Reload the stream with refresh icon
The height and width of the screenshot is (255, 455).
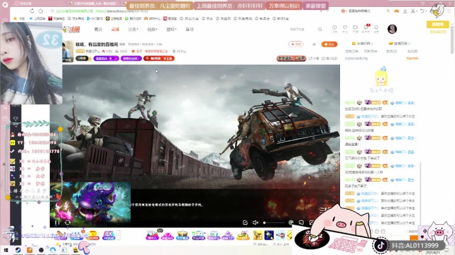click(x=68, y=223)
